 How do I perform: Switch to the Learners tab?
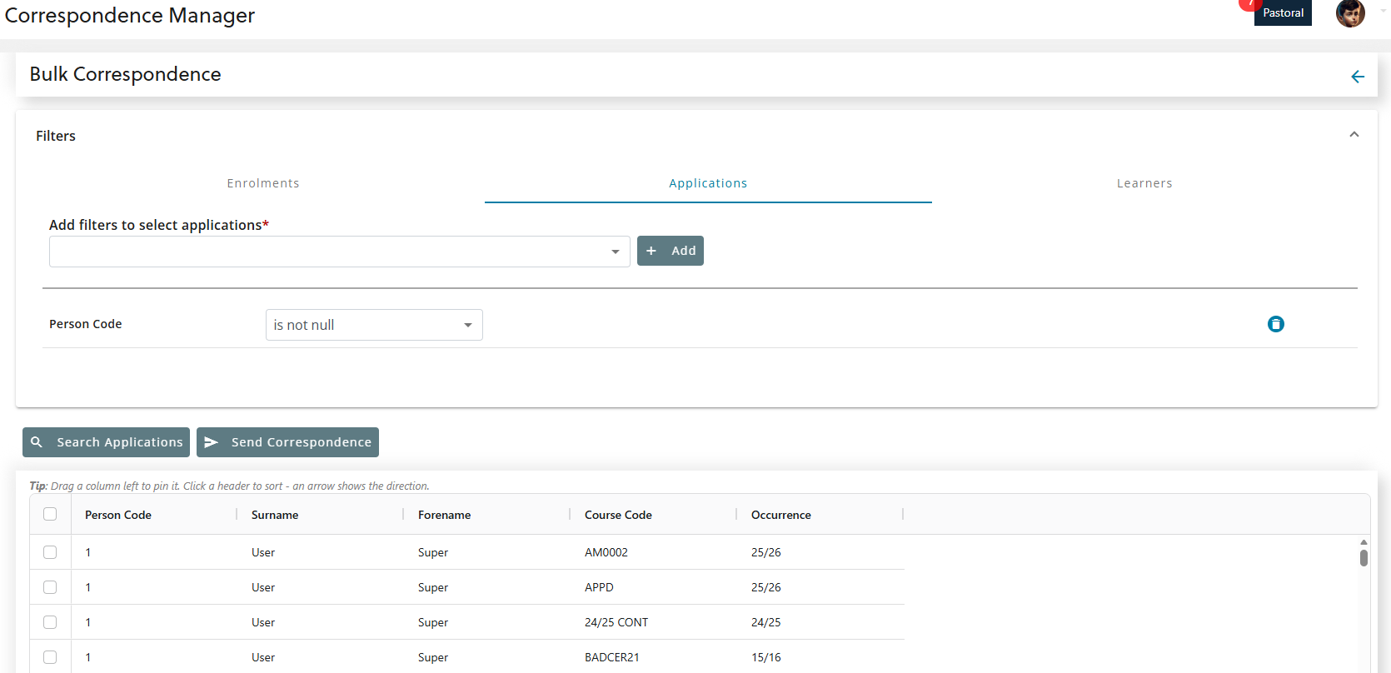(1144, 183)
